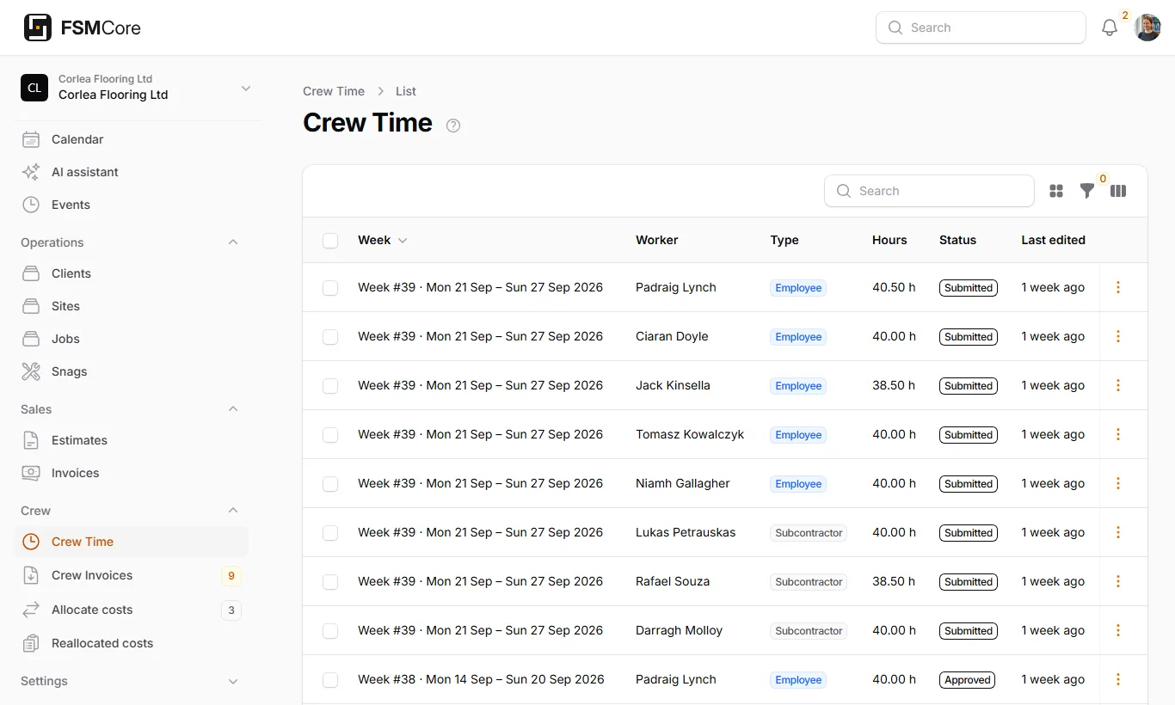Collapse the Sales section
1175x705 pixels.
point(233,409)
